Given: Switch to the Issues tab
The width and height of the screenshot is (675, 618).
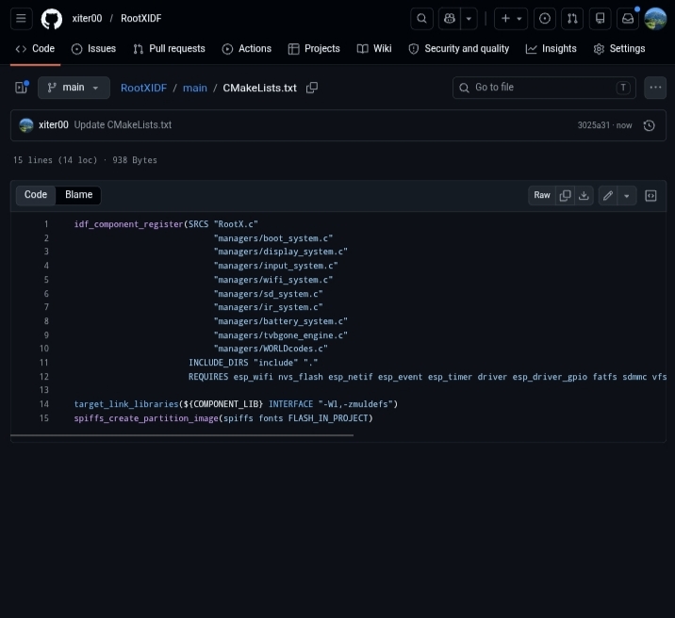Looking at the screenshot, I should click(x=94, y=49).
